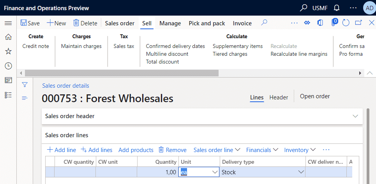The image size is (376, 184).
Task: Open Maintain charges
Action: 81,46
